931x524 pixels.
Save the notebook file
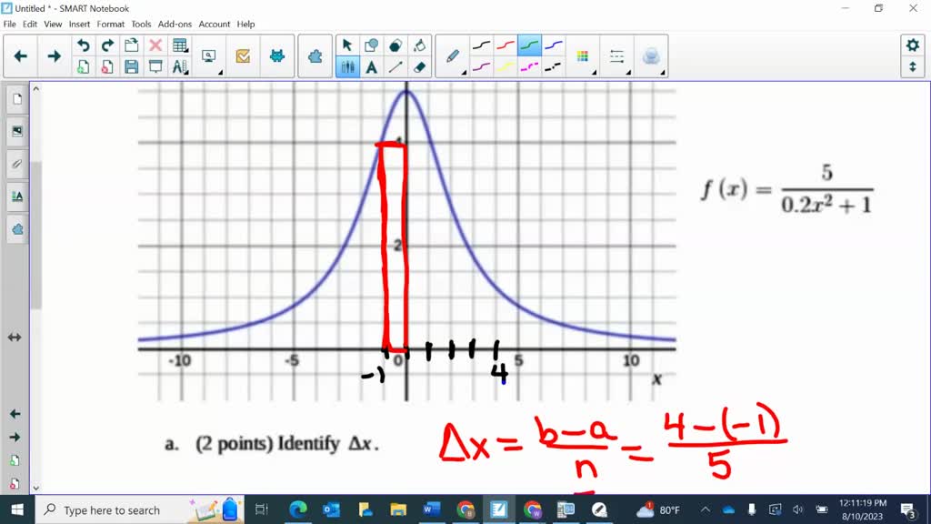[x=132, y=68]
